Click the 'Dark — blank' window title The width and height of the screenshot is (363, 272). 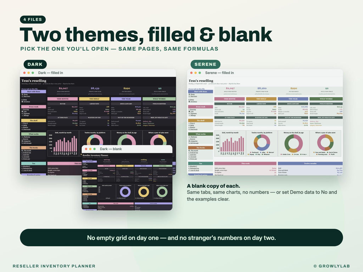click(x=111, y=149)
